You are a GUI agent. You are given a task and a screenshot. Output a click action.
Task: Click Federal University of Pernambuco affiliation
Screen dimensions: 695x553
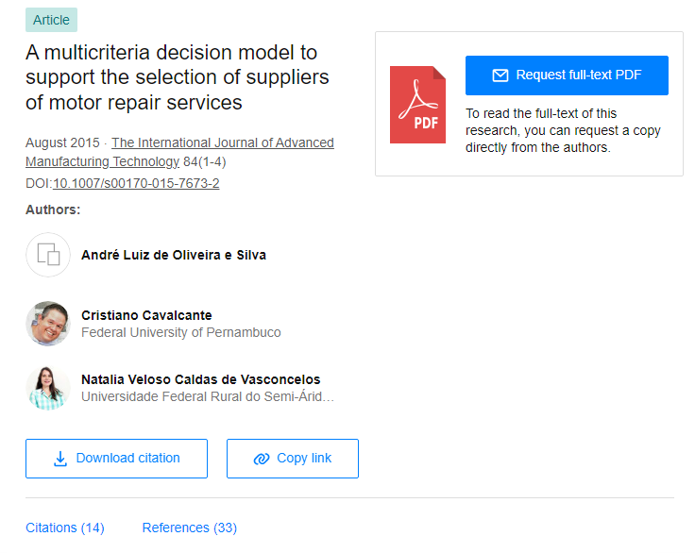click(x=181, y=332)
